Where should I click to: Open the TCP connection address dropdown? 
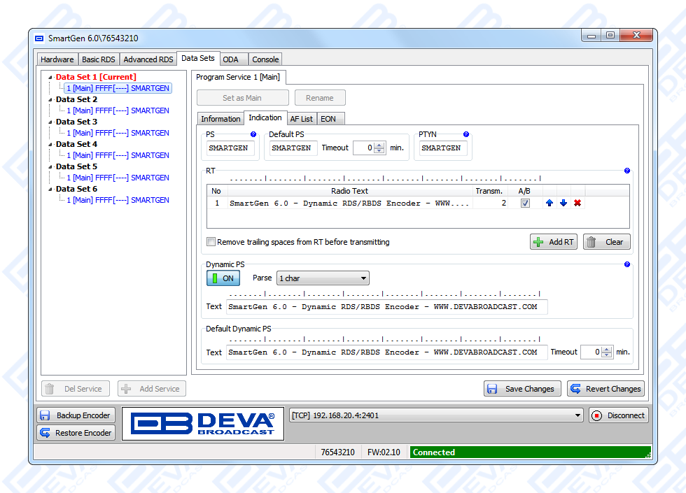436,415
